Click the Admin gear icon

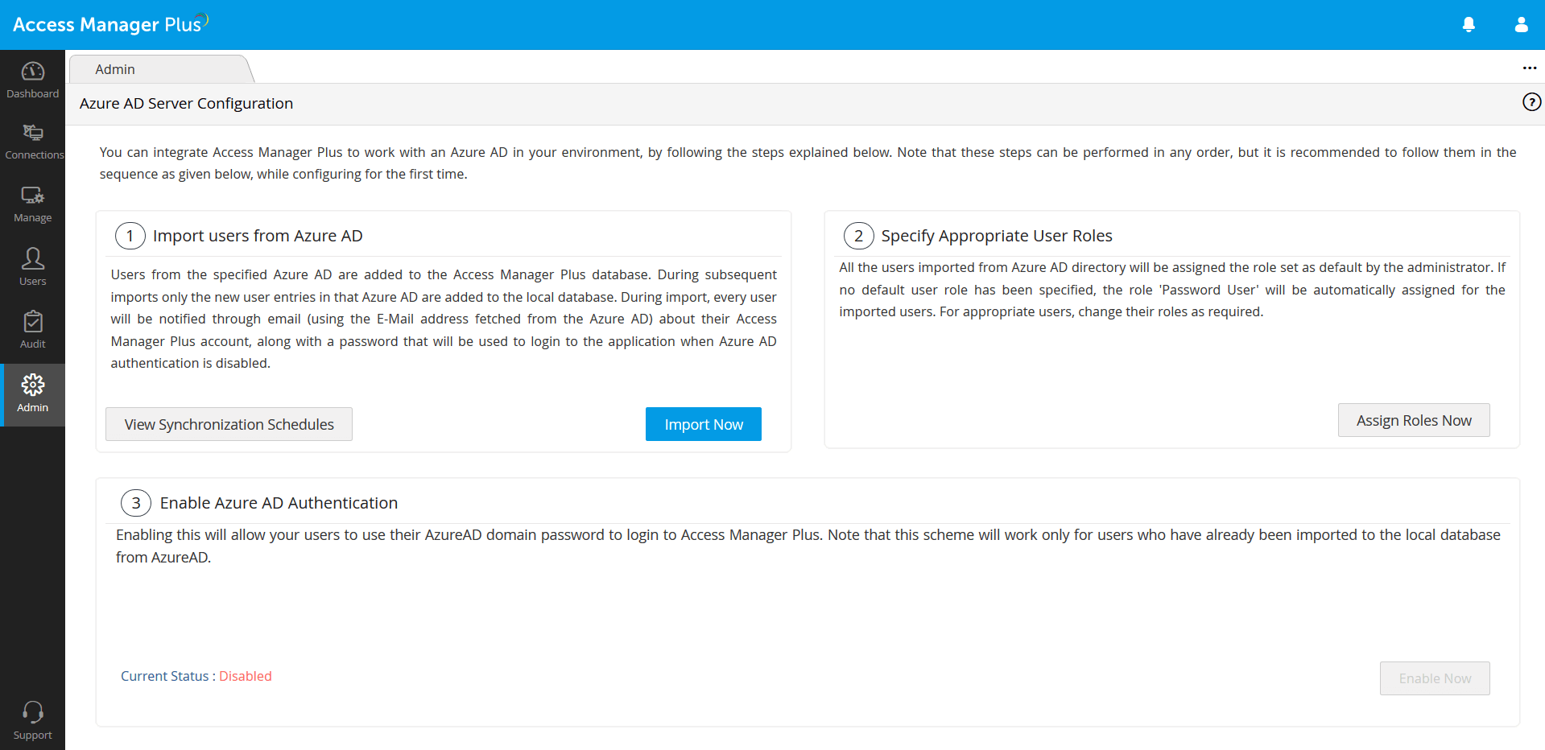(x=33, y=385)
